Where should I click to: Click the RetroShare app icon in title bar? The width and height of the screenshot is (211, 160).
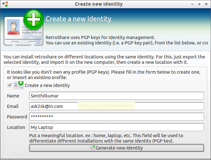[x=5, y=4]
